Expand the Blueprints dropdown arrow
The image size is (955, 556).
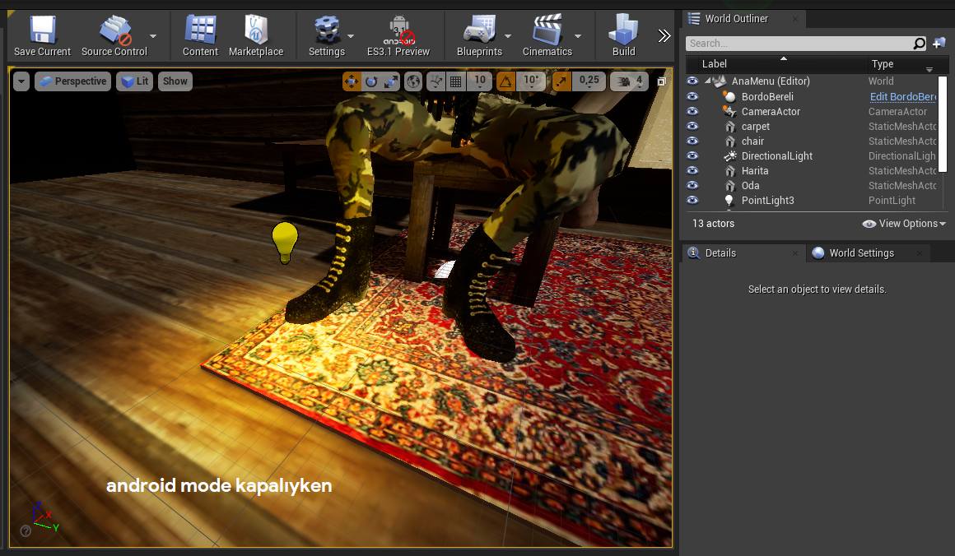508,36
